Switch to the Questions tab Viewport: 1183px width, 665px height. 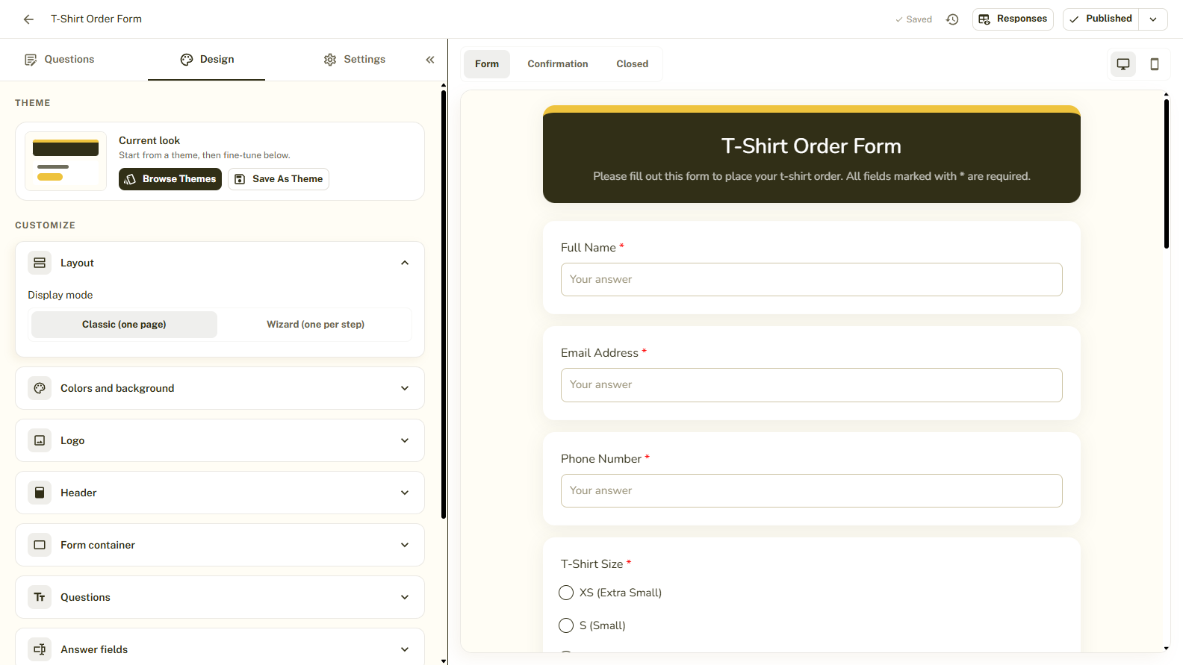tap(59, 60)
